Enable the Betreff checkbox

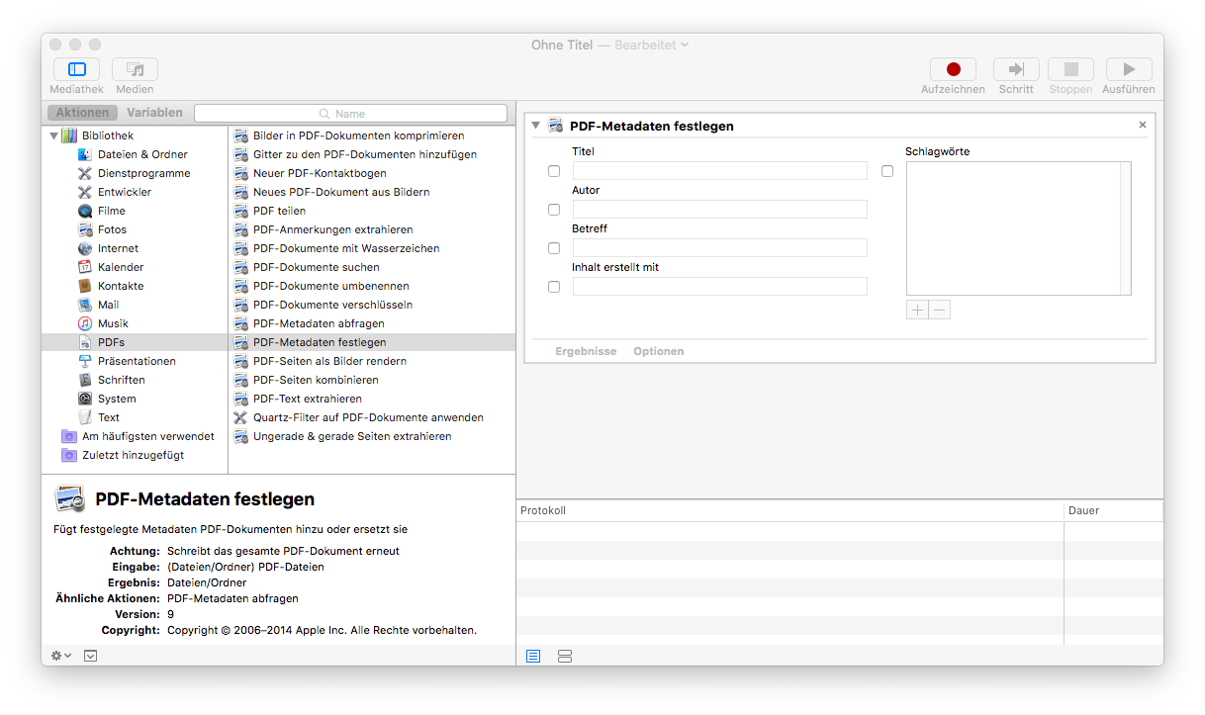click(x=554, y=248)
